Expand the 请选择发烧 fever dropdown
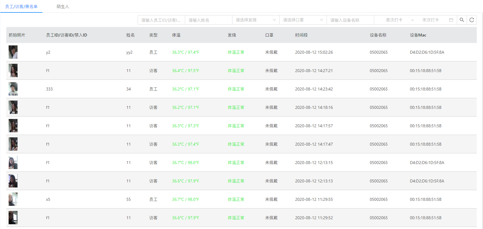Viewport: 483px width, 229px height. pos(256,20)
